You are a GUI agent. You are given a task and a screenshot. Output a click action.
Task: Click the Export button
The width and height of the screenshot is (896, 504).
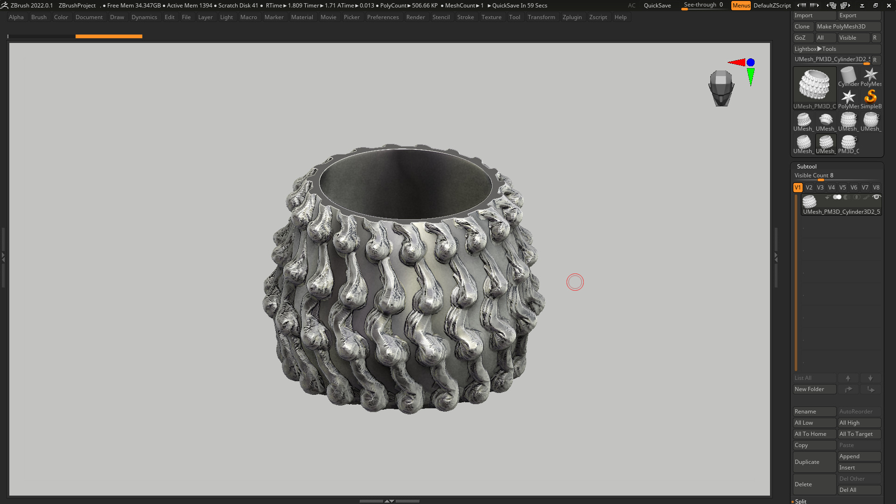[x=859, y=15]
